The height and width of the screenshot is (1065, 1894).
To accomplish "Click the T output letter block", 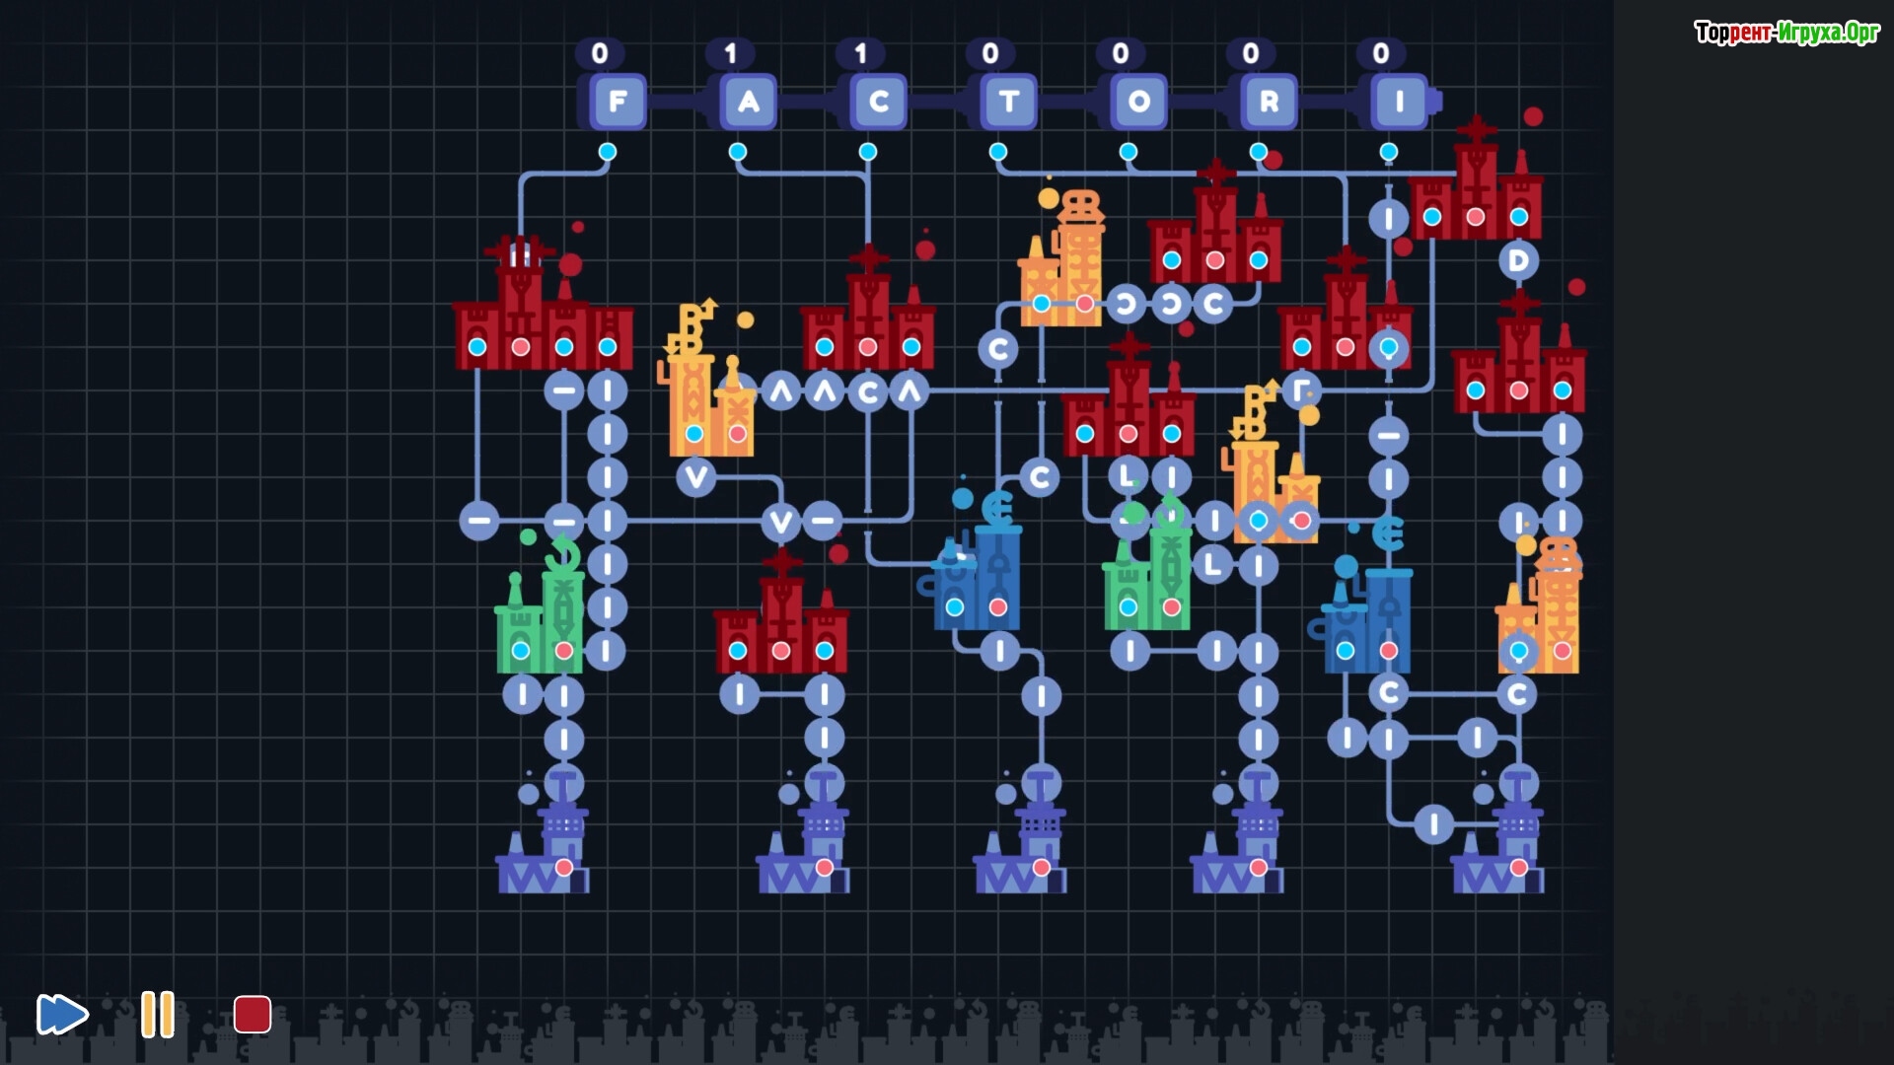I will [x=1009, y=102].
